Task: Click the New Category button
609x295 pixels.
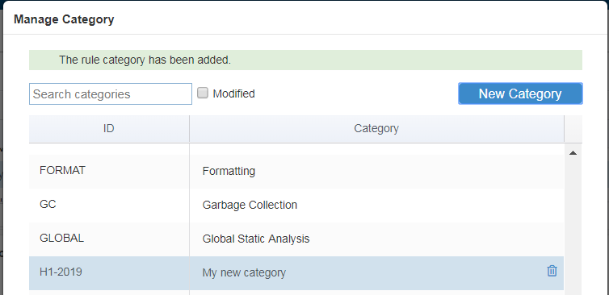Action: (x=520, y=93)
